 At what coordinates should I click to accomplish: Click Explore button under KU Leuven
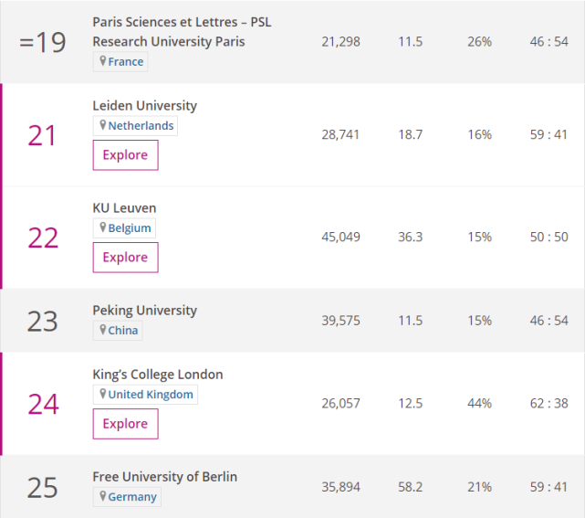click(125, 258)
